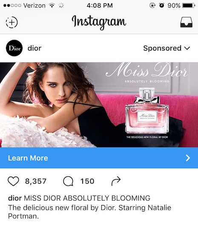This screenshot has width=198, height=226.
Task: Expand the Sponsored dropdown chevron
Action: point(187,48)
